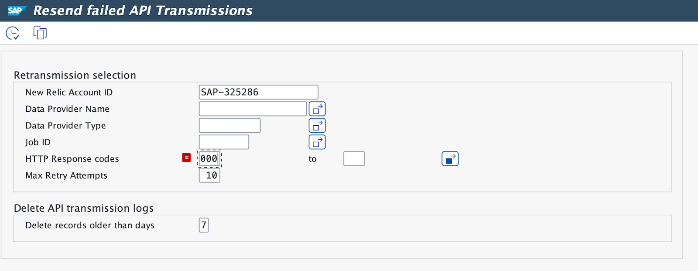This screenshot has width=698, height=271.
Task: Focus the Max Retry Attempts field
Action: (x=209, y=175)
